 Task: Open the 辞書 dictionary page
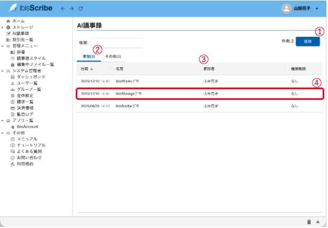(x=21, y=52)
